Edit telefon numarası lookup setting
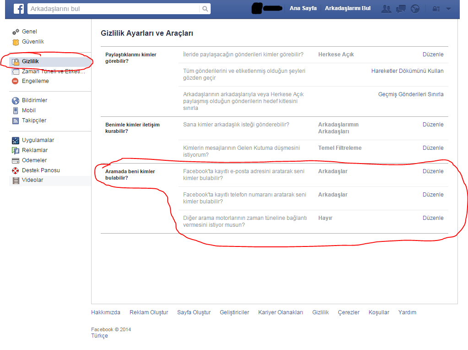The image size is (468, 350). (433, 194)
